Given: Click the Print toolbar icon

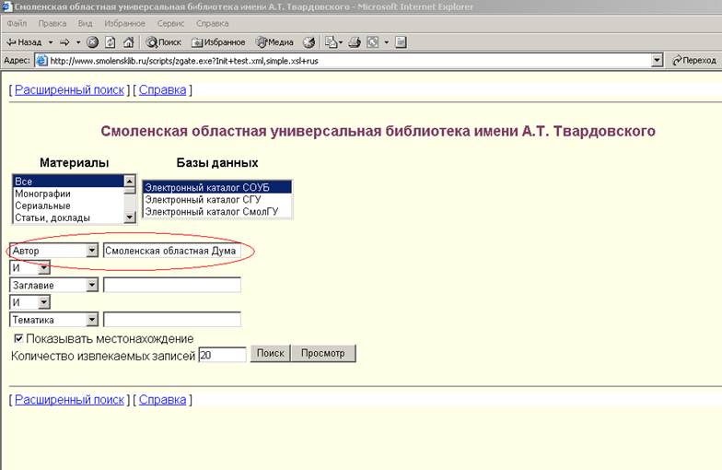Looking at the screenshot, I should pos(354,42).
